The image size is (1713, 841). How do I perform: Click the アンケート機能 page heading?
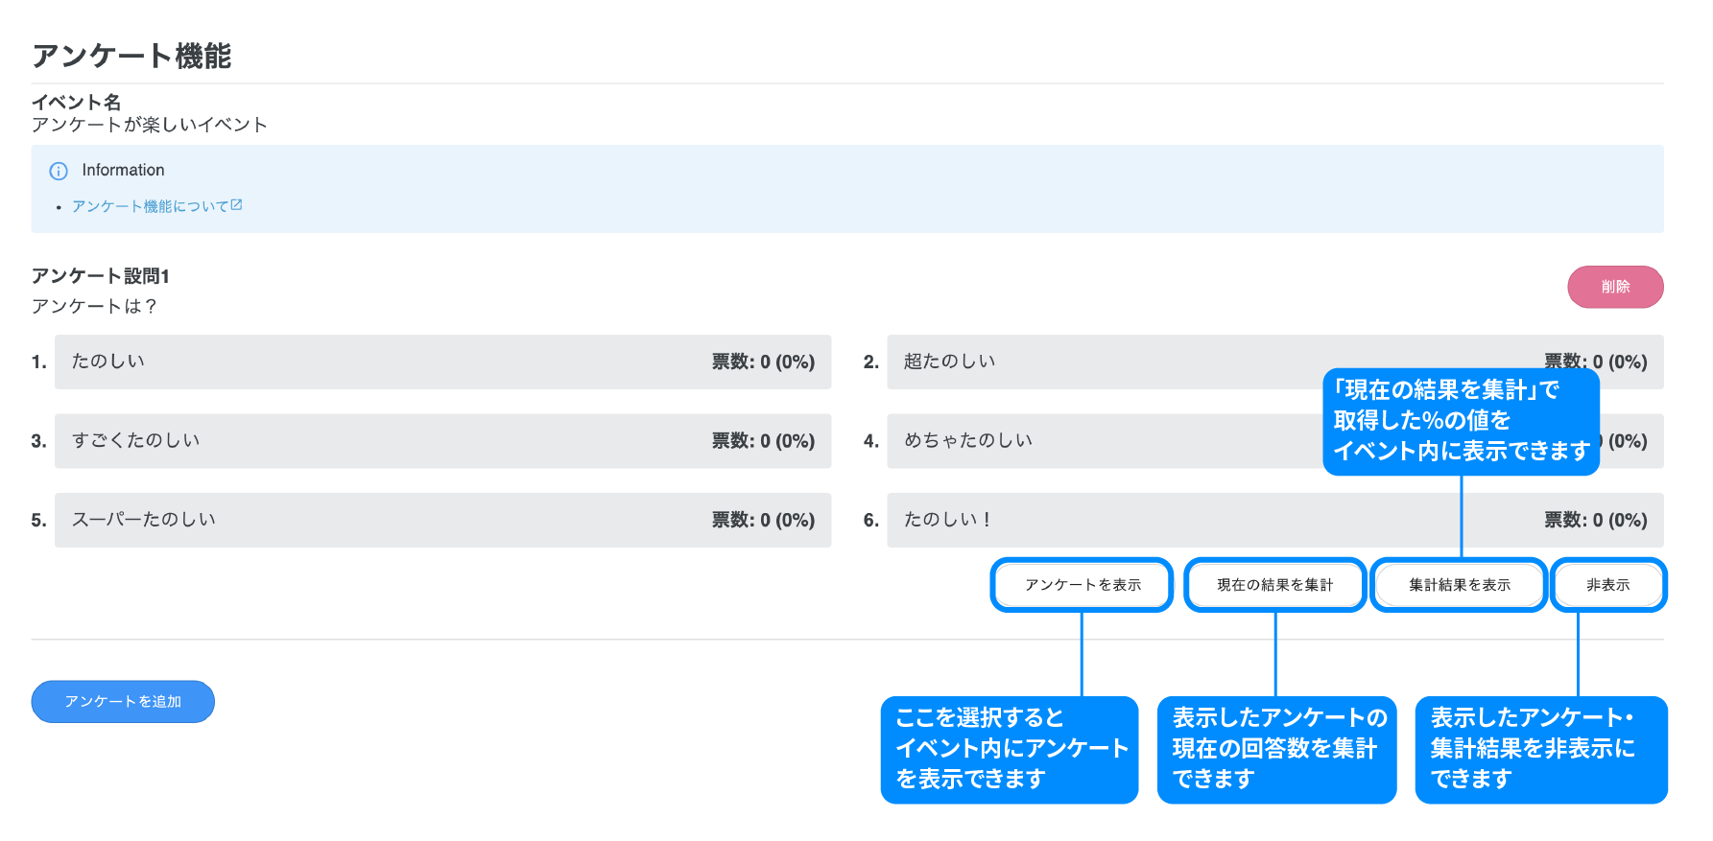click(131, 56)
